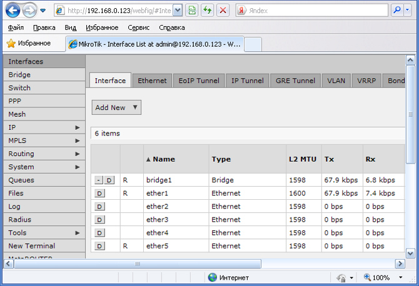The height and width of the screenshot is (286, 419).
Task: Switch to the EoIP Tunnel tab
Action: click(x=198, y=81)
